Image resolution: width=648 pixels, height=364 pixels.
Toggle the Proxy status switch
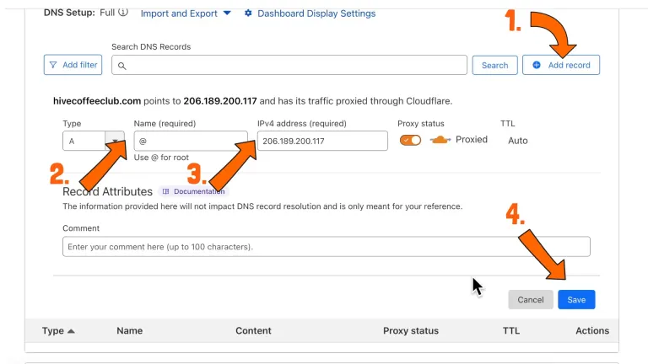(410, 140)
